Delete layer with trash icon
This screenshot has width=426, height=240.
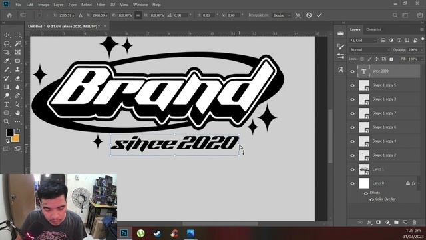click(x=414, y=222)
